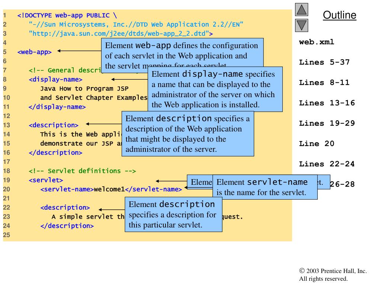Click the </description> tag on line 24
The height and width of the screenshot is (286, 381).
click(67, 226)
